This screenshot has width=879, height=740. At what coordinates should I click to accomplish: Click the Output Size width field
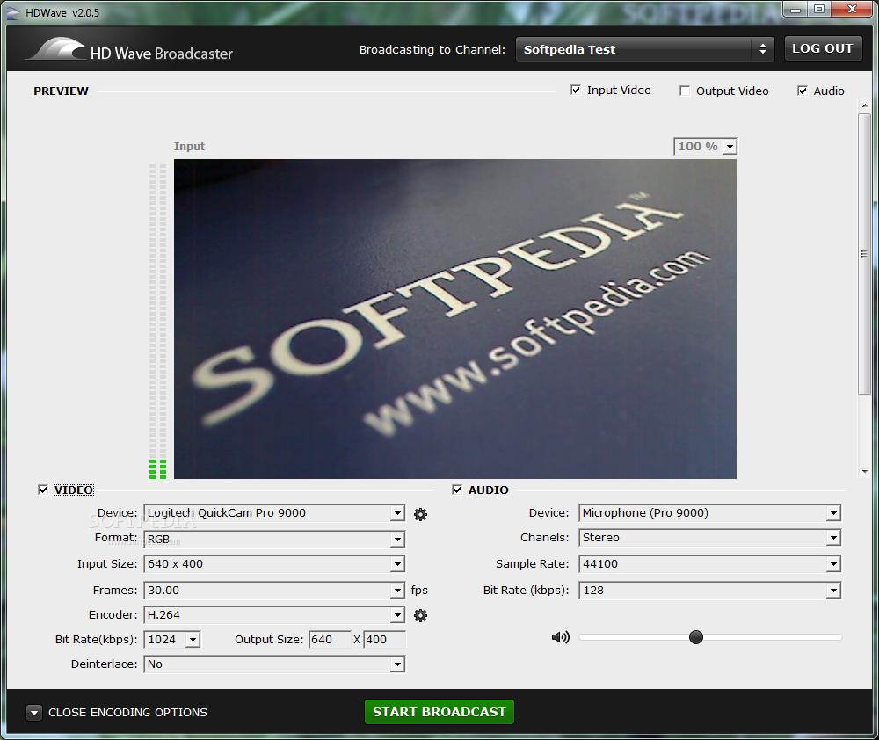pos(331,640)
